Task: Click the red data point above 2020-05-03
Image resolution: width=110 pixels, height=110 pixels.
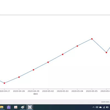Action: coord(63,54)
